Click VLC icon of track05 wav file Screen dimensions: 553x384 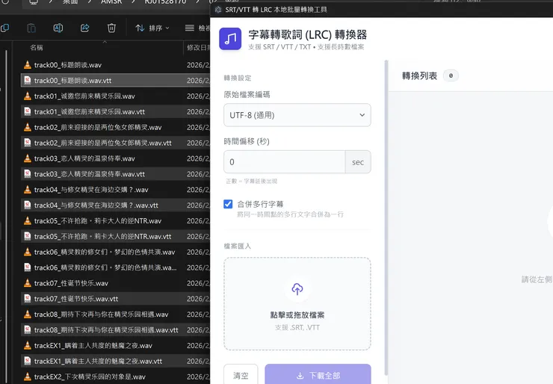click(x=28, y=220)
